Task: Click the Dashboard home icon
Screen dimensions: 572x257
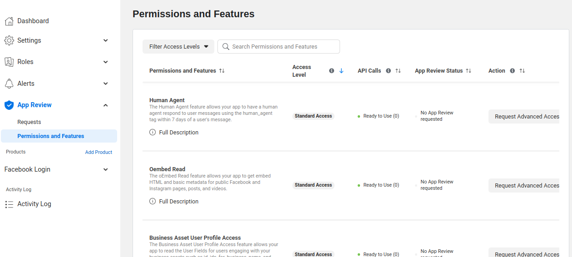Action: (9, 21)
